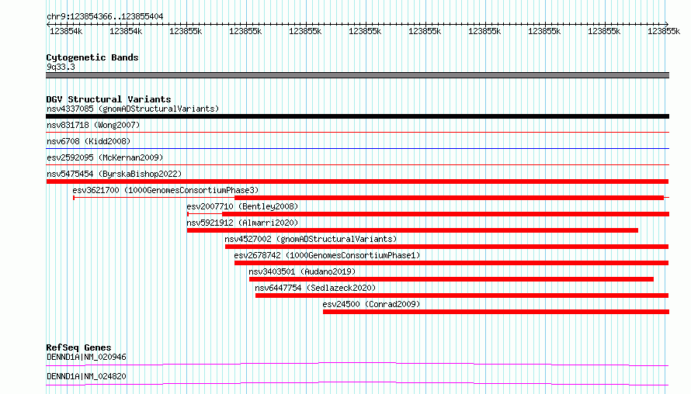Click the left arrow of the ruler
The height and width of the screenshot is (394, 691).
click(48, 24)
